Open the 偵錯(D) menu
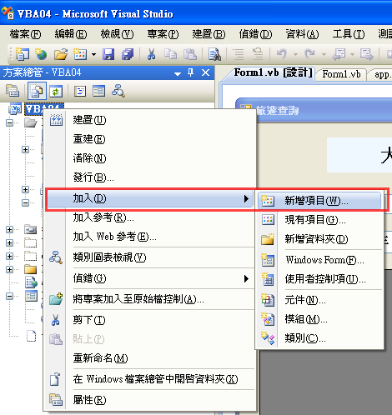 pos(255,34)
